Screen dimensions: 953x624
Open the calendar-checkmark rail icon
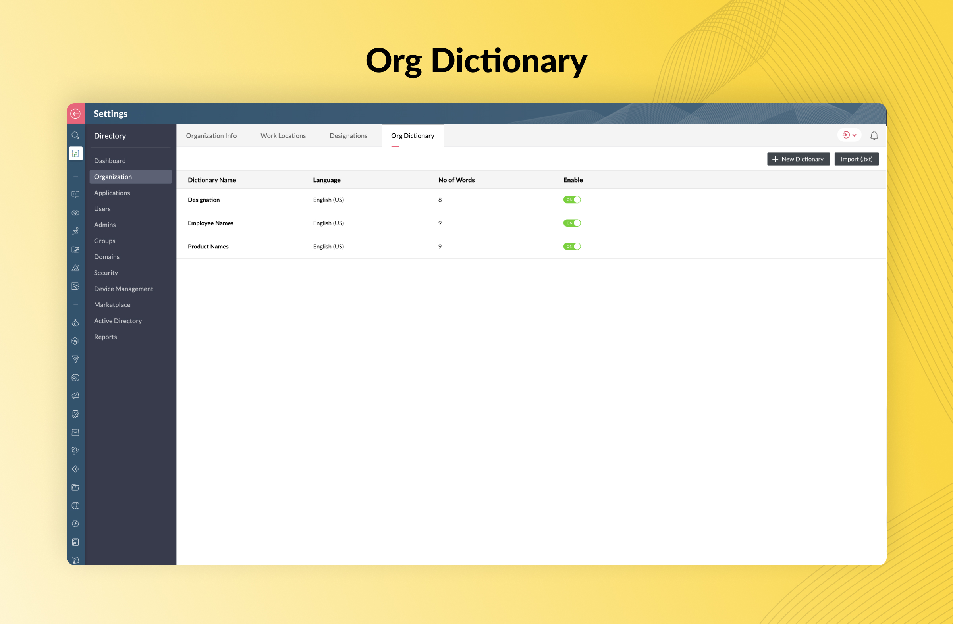tap(75, 377)
